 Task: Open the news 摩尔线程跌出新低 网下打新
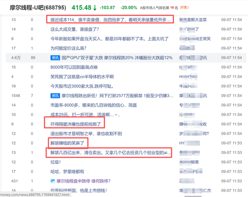tap(118, 96)
